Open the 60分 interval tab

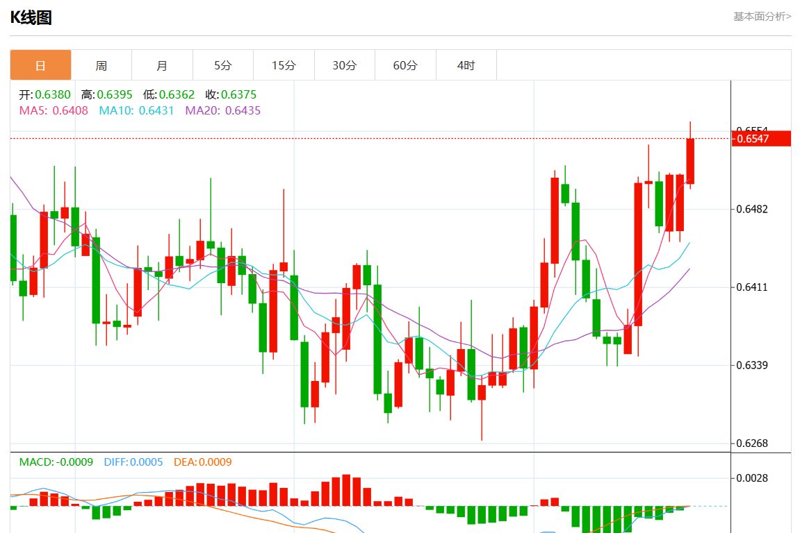point(405,65)
